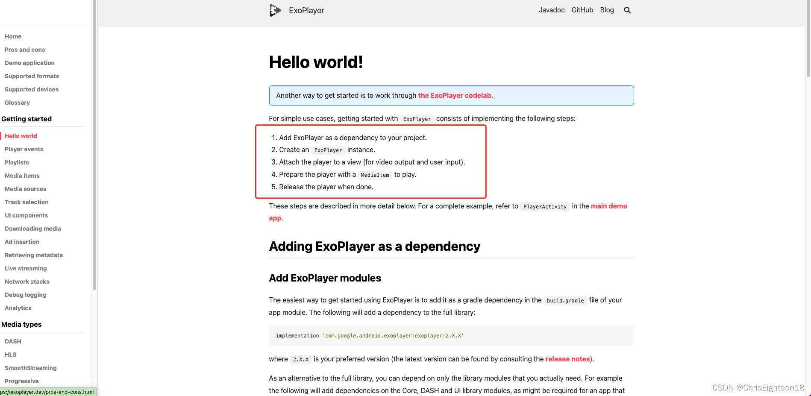Click the gradle implementation code block

[x=451, y=336]
